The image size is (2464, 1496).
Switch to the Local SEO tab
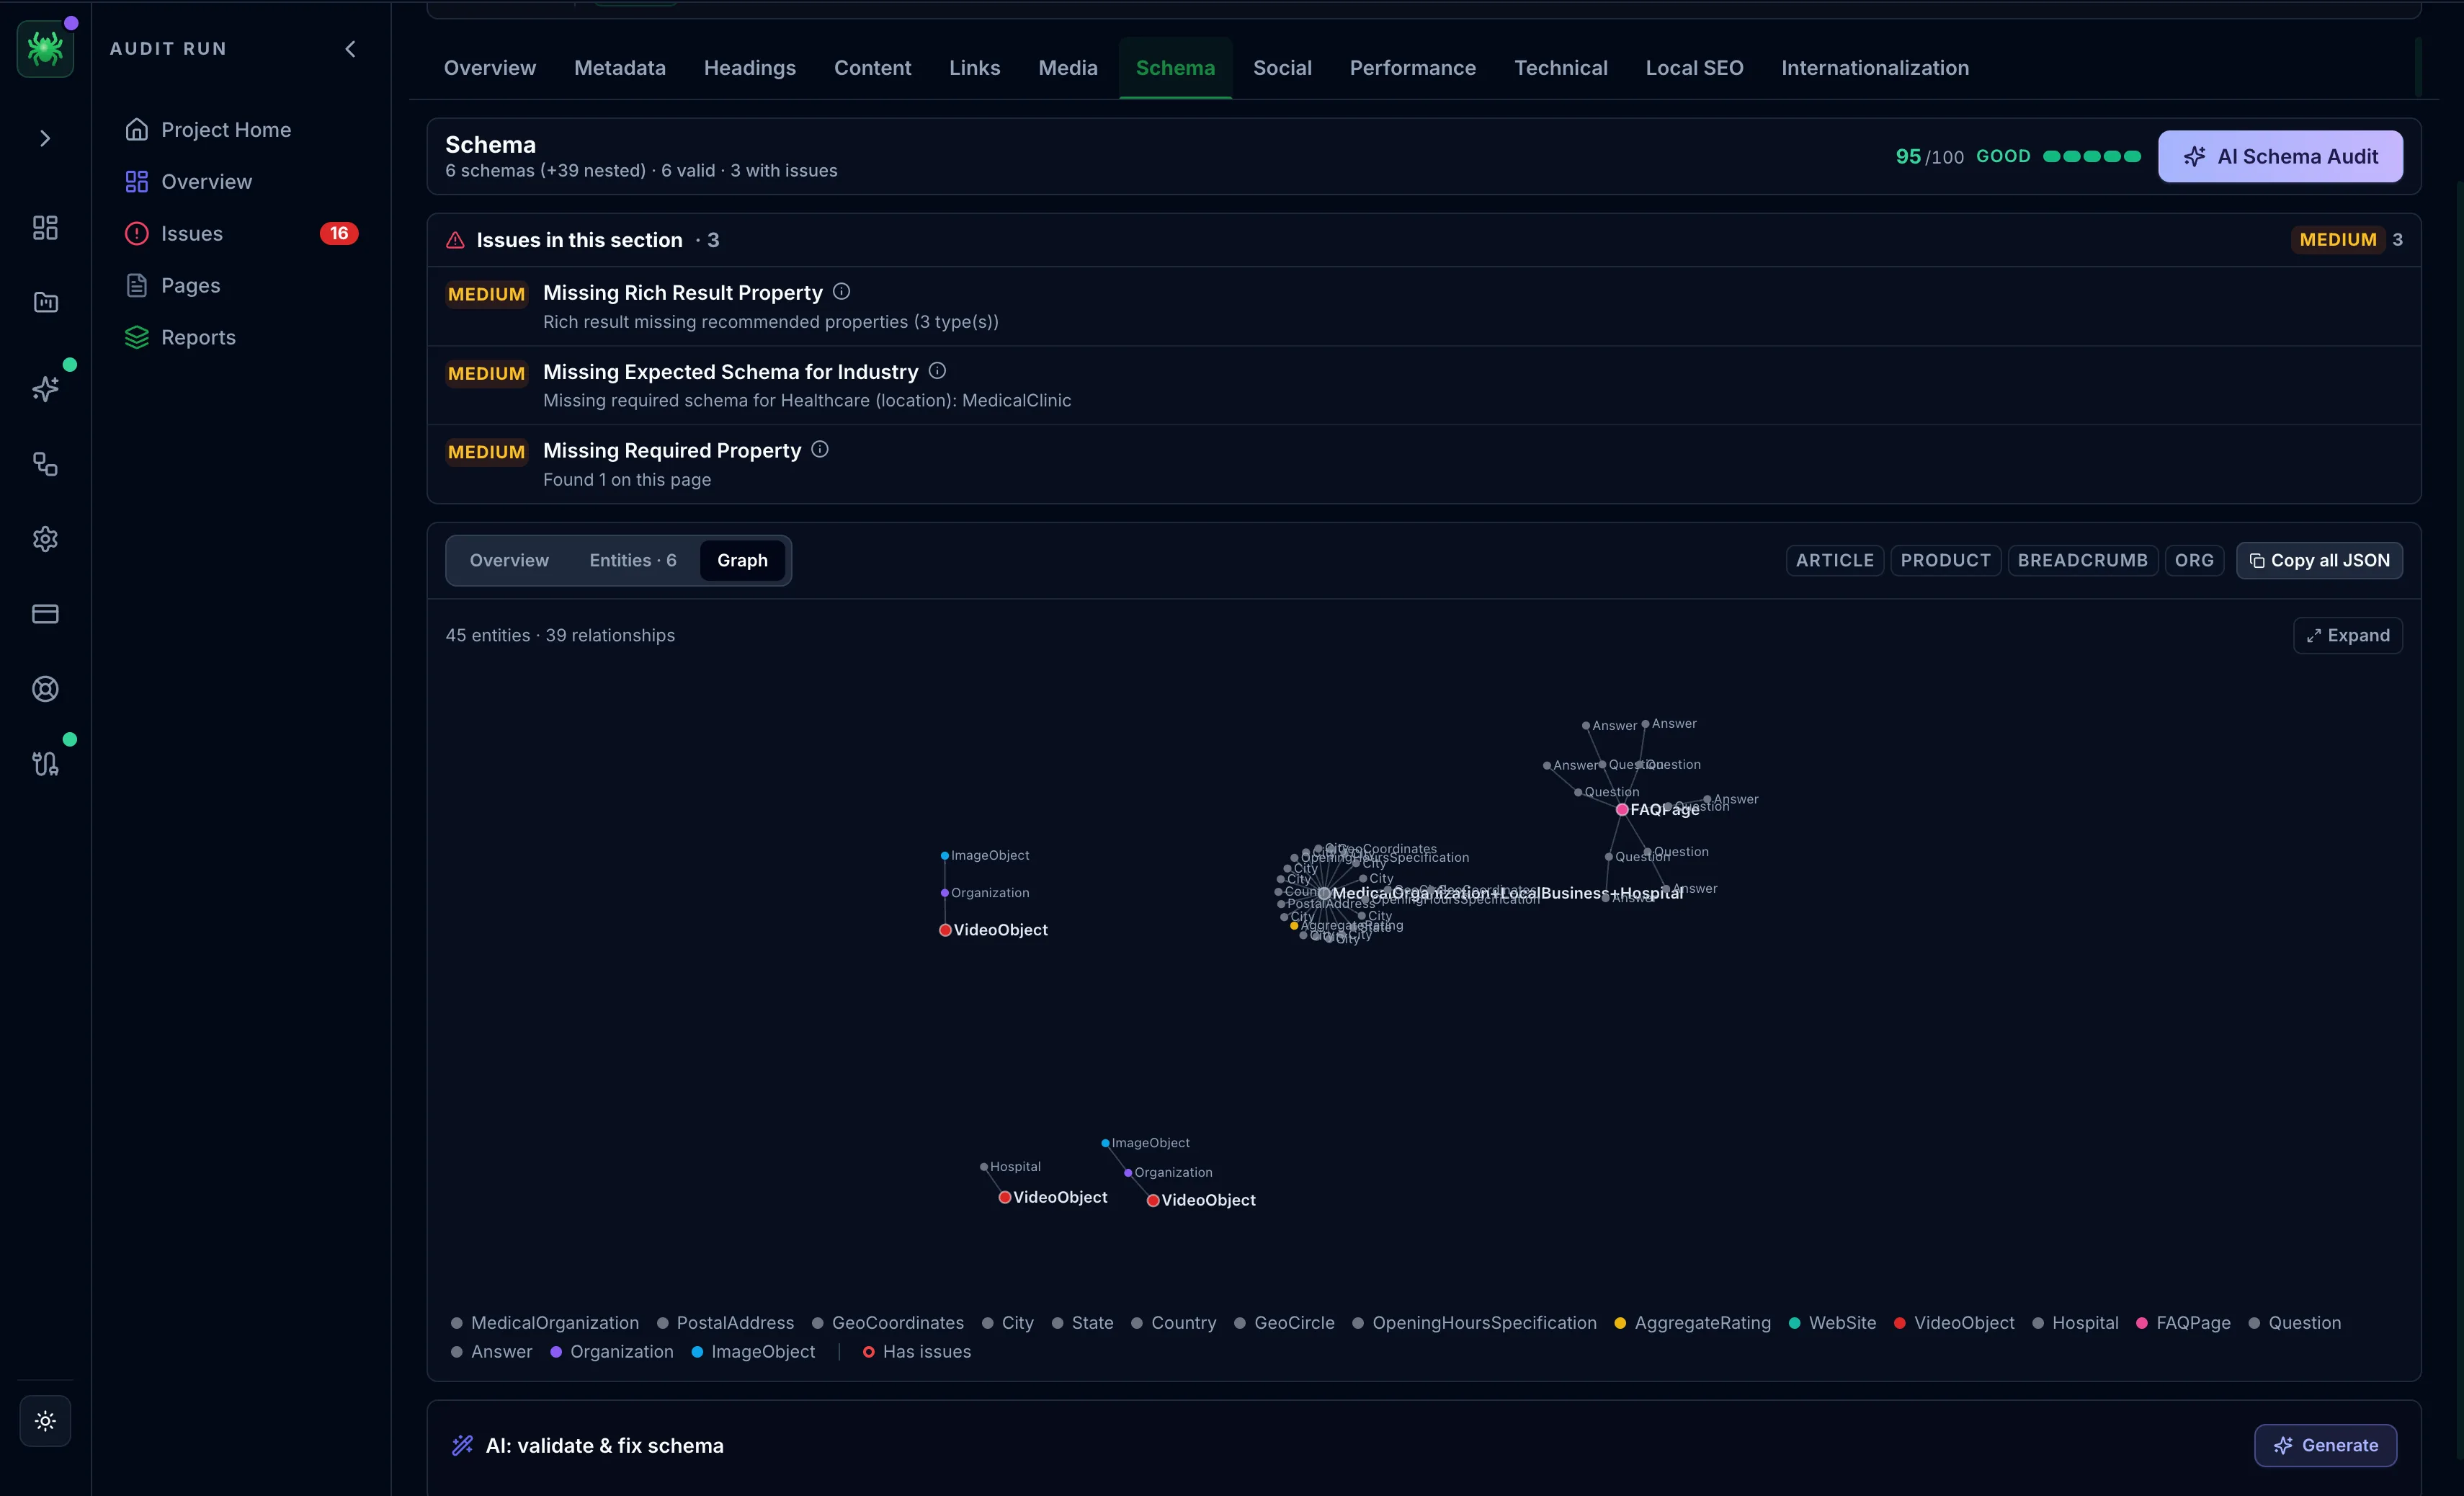pos(1695,68)
